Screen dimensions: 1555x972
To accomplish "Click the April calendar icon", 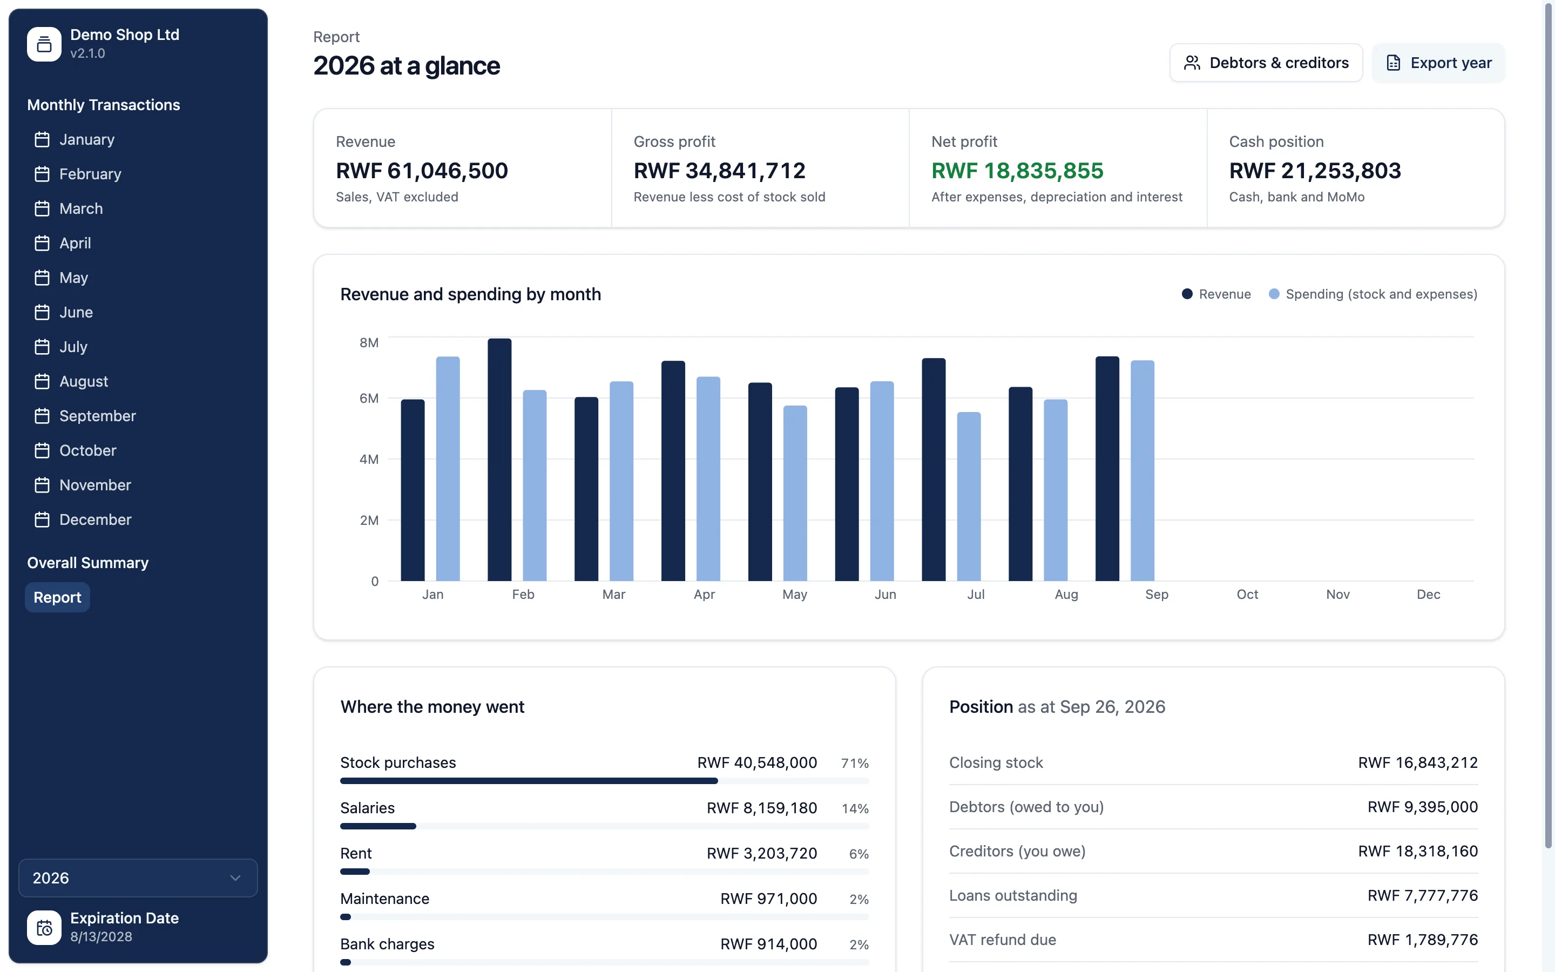I will click(42, 243).
